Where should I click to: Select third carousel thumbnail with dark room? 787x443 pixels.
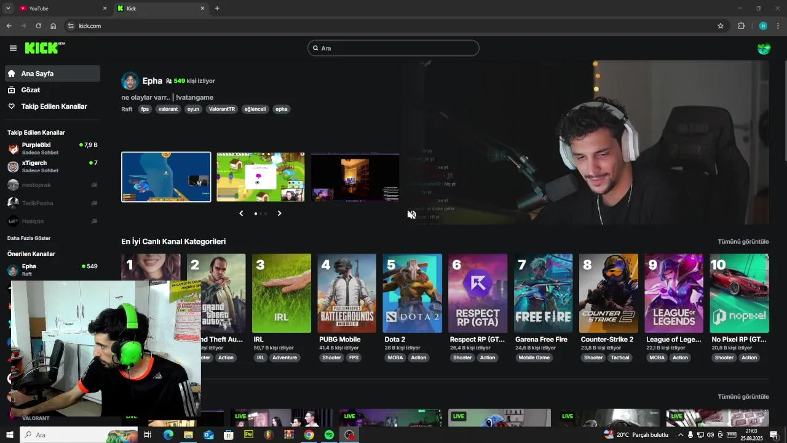(x=355, y=177)
